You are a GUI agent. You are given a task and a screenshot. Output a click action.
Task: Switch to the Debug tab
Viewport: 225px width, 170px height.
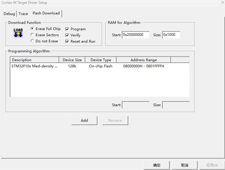pos(9,14)
